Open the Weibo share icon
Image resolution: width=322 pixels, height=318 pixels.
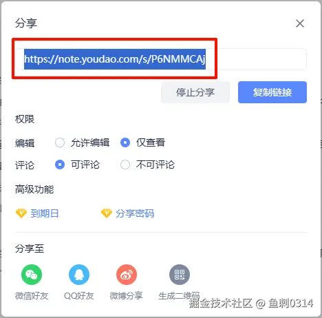tap(127, 275)
